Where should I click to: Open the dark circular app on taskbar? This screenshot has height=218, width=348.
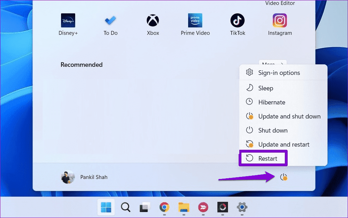point(223,207)
